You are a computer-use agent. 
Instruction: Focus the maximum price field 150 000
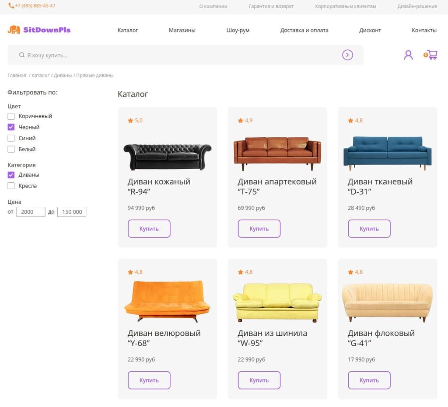point(72,212)
